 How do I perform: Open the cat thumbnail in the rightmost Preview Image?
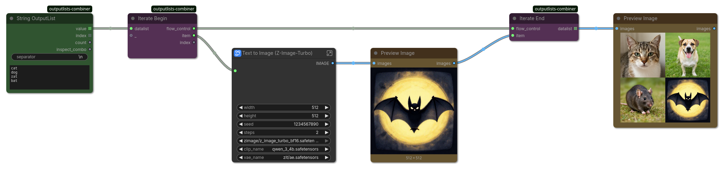pos(643,55)
